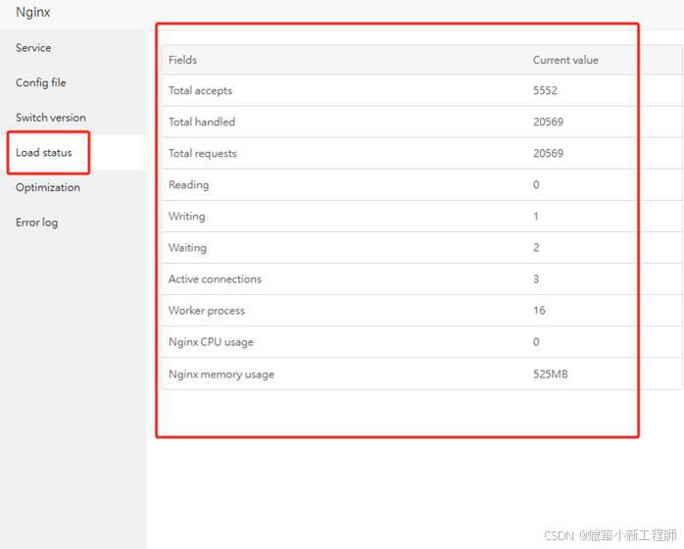Select the Reading row label
The height and width of the screenshot is (549, 684).
click(x=188, y=185)
